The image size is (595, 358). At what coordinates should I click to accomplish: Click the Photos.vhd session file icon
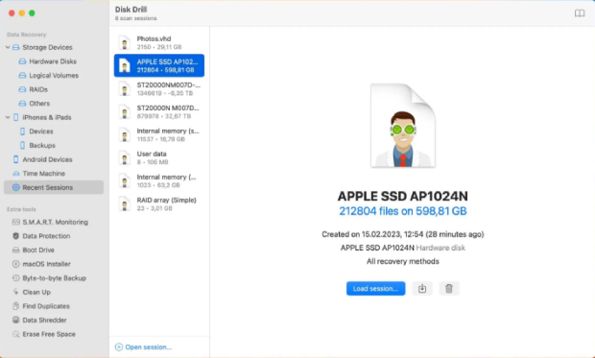[x=125, y=42]
